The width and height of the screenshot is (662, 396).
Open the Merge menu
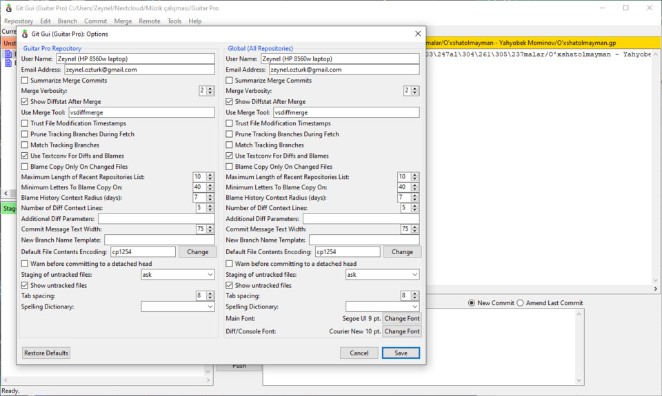click(123, 21)
